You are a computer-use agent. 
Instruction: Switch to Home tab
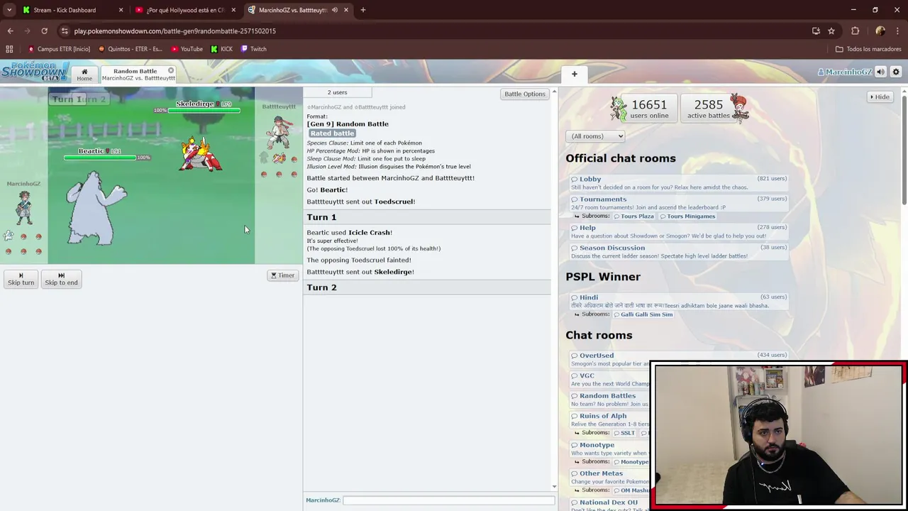point(84,74)
